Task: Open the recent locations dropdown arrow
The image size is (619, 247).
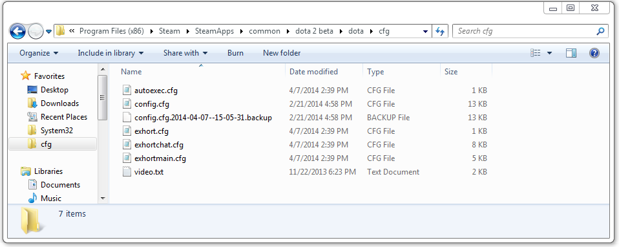Action: point(49,32)
